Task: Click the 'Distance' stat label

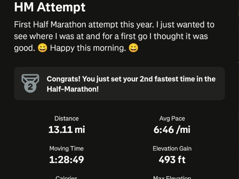Action: pyautogui.click(x=67, y=119)
